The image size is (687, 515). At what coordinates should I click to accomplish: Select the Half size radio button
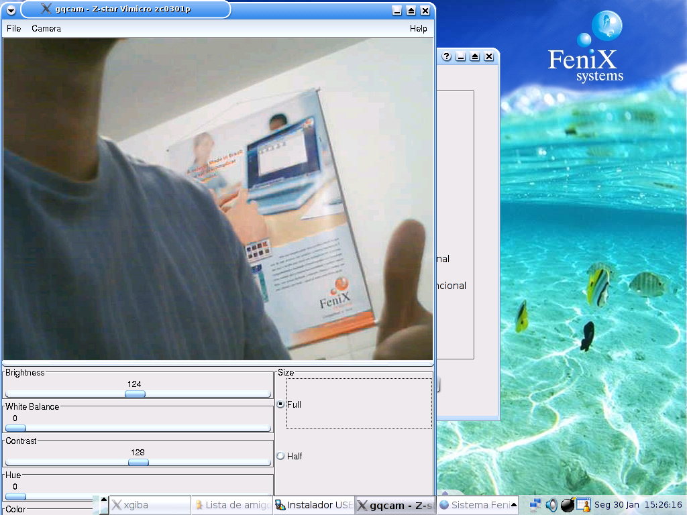pyautogui.click(x=281, y=456)
